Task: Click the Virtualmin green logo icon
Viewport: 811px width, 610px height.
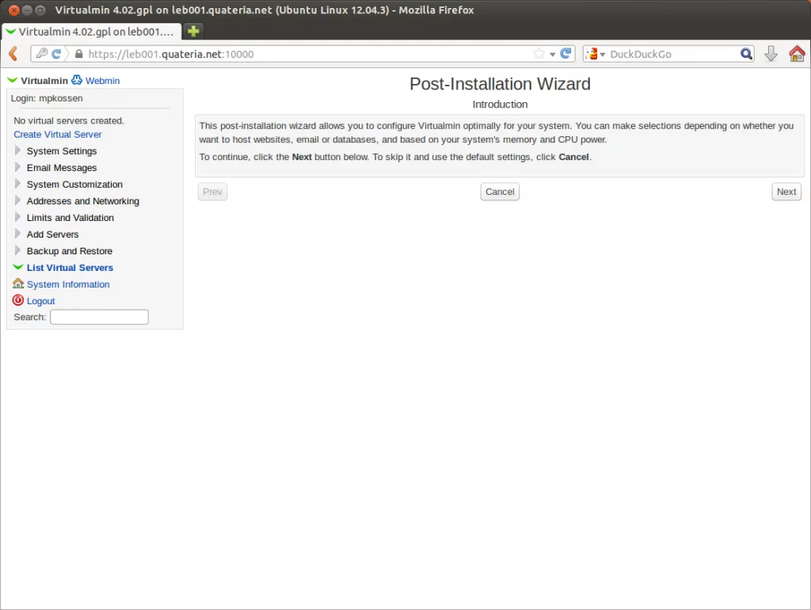Action: point(13,80)
